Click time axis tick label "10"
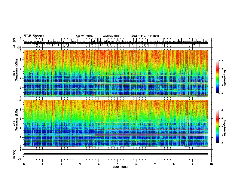This screenshot has width=238, height=184. tap(211, 164)
